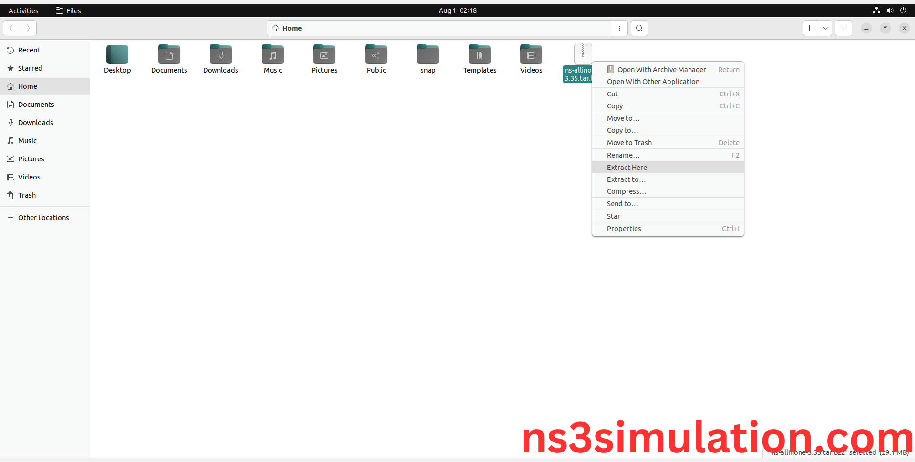Select the ns-allinone-3.35.tar.bz2 archive thumbnail
The width and height of the screenshot is (915, 462).
(583, 53)
